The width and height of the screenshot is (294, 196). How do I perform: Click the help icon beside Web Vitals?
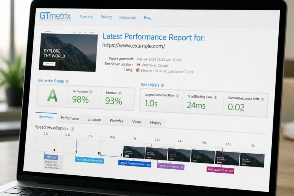[x=163, y=85]
